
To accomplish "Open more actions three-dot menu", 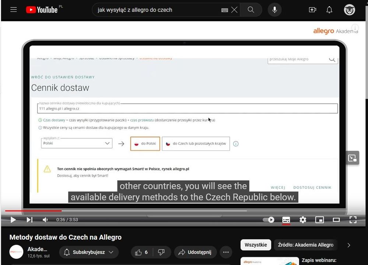I will (226, 252).
